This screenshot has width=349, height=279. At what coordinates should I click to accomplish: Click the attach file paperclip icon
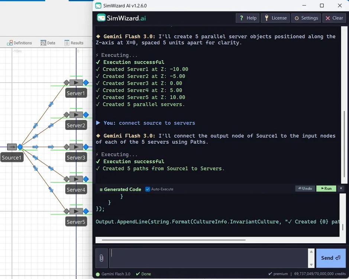point(101,258)
